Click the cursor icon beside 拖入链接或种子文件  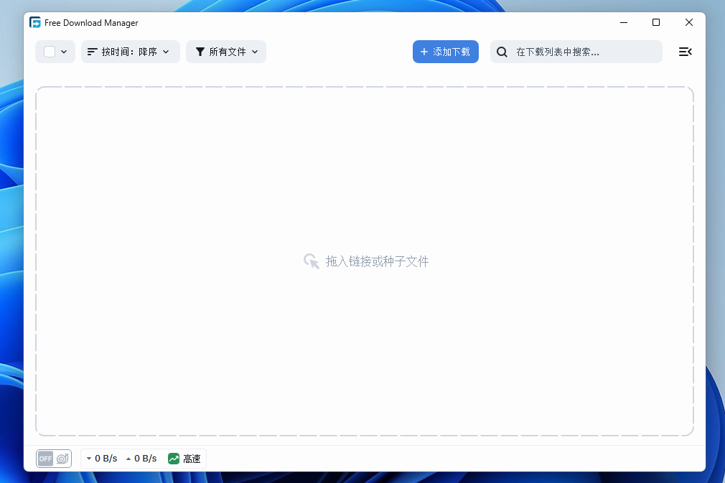click(311, 261)
